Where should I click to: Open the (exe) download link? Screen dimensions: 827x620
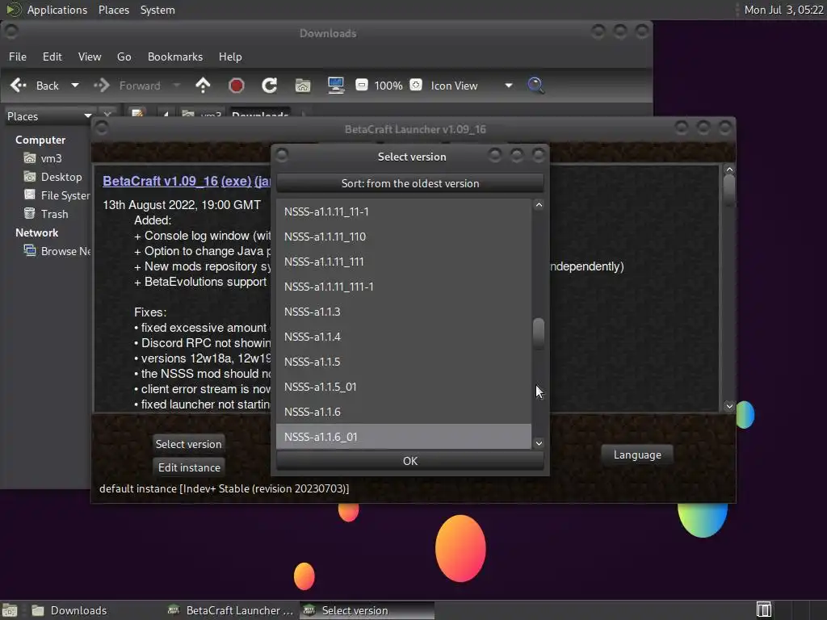click(x=236, y=181)
